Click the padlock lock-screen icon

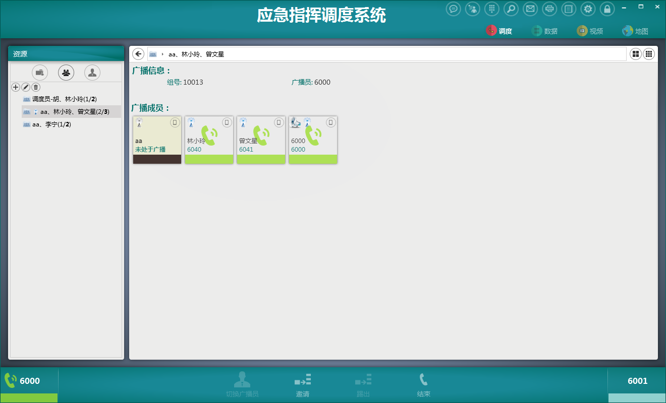pos(607,9)
